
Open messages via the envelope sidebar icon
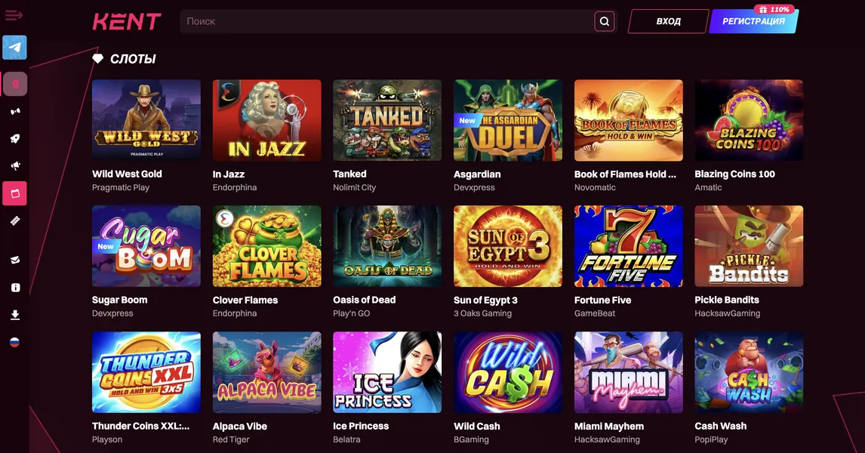14,259
